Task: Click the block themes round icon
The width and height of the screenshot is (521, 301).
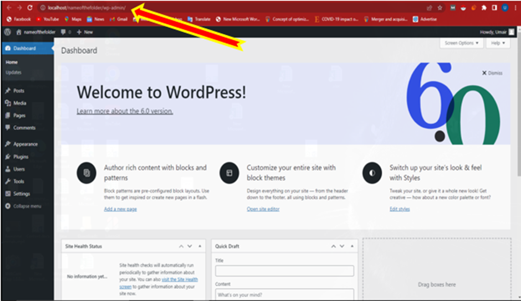Action: pos(229,173)
